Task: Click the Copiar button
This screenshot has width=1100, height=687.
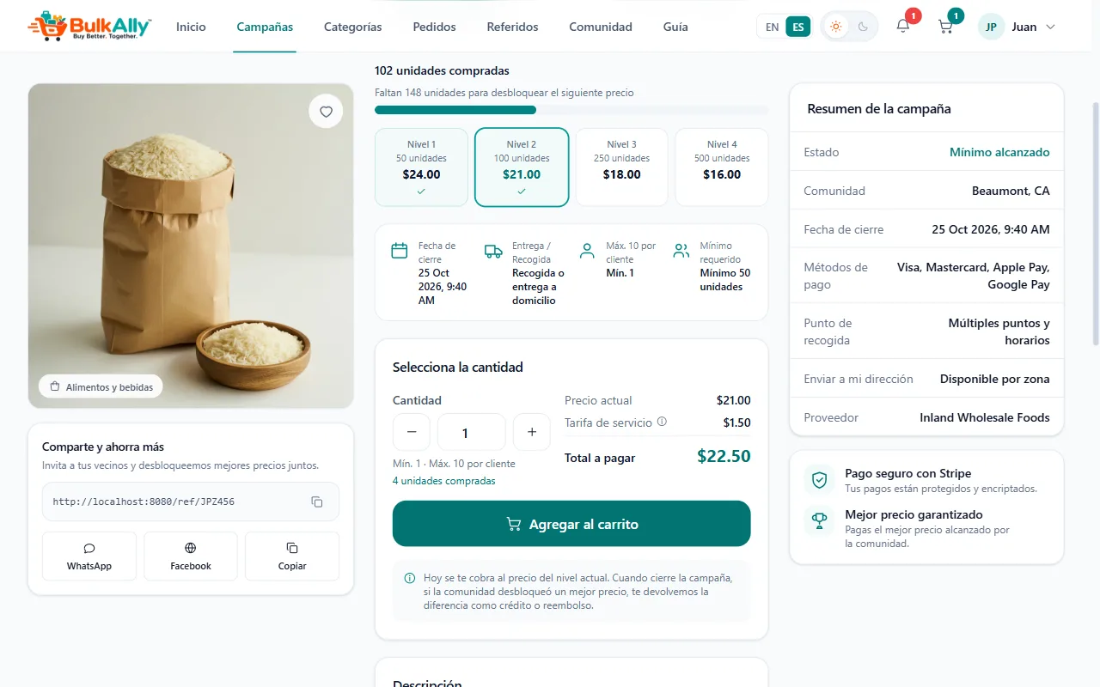Action: tap(292, 556)
